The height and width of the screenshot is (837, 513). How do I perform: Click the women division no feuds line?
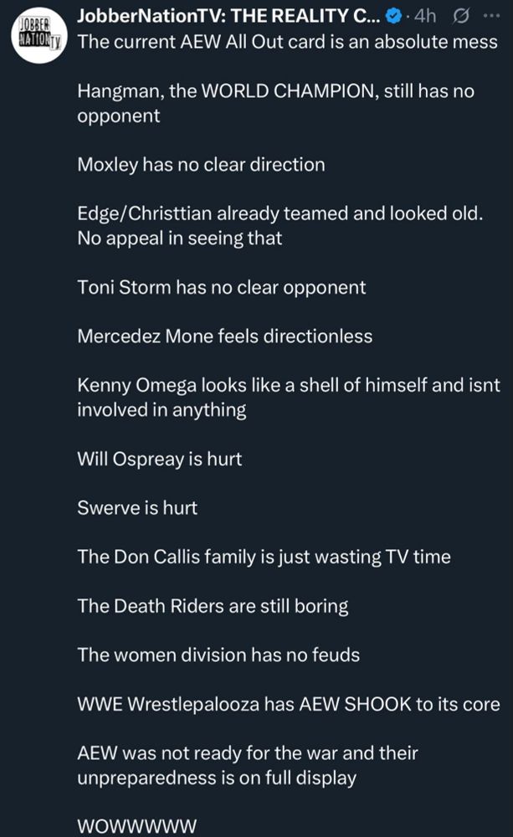pos(218,655)
